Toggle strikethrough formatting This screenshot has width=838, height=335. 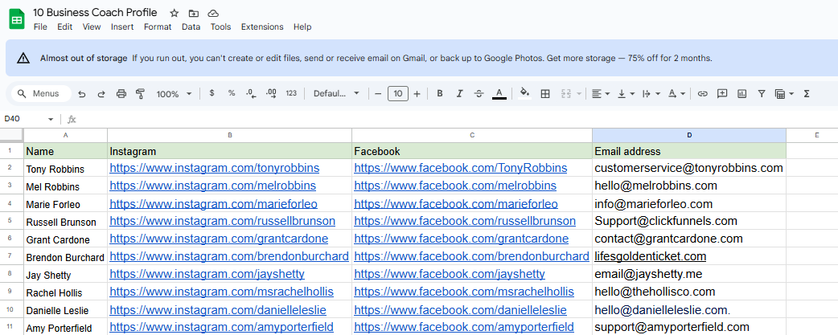click(479, 94)
